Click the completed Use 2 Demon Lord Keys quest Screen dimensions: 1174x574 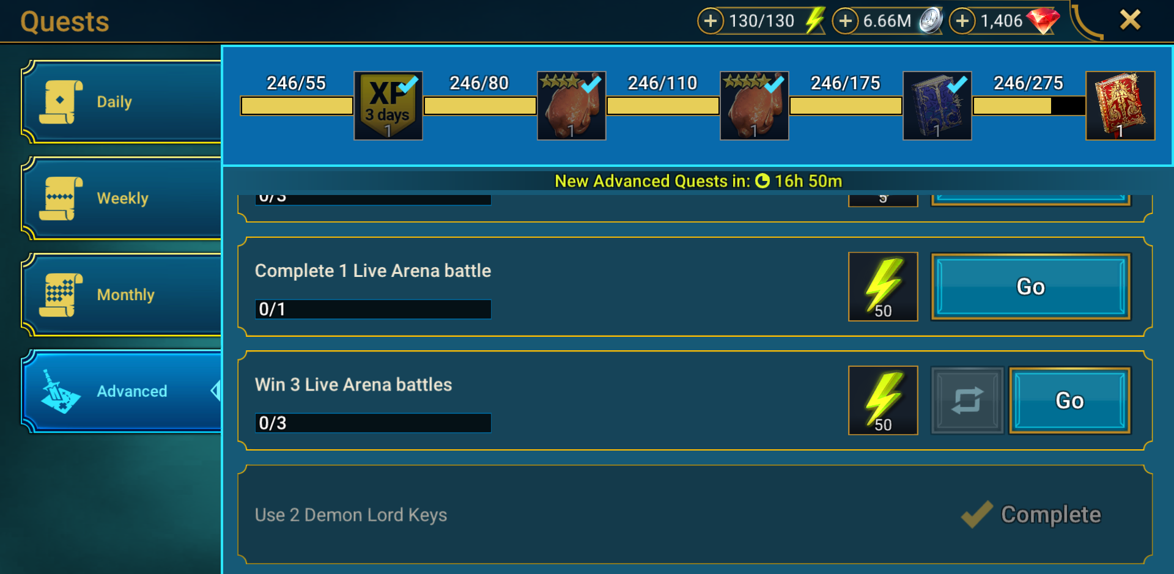click(x=695, y=515)
